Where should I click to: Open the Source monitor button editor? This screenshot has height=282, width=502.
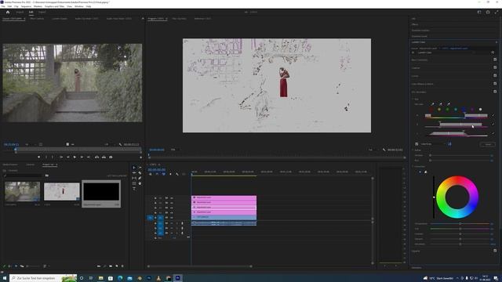[140, 157]
